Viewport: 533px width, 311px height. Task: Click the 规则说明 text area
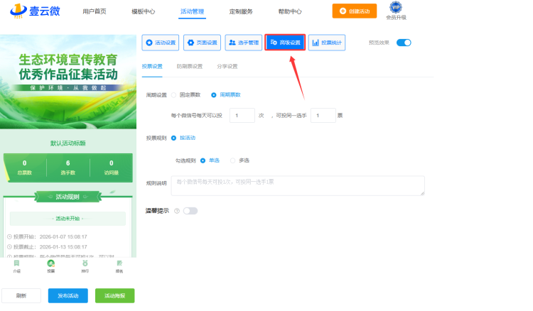297,185
